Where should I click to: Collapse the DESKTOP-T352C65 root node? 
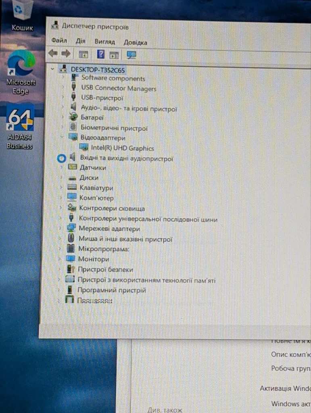tap(52, 69)
